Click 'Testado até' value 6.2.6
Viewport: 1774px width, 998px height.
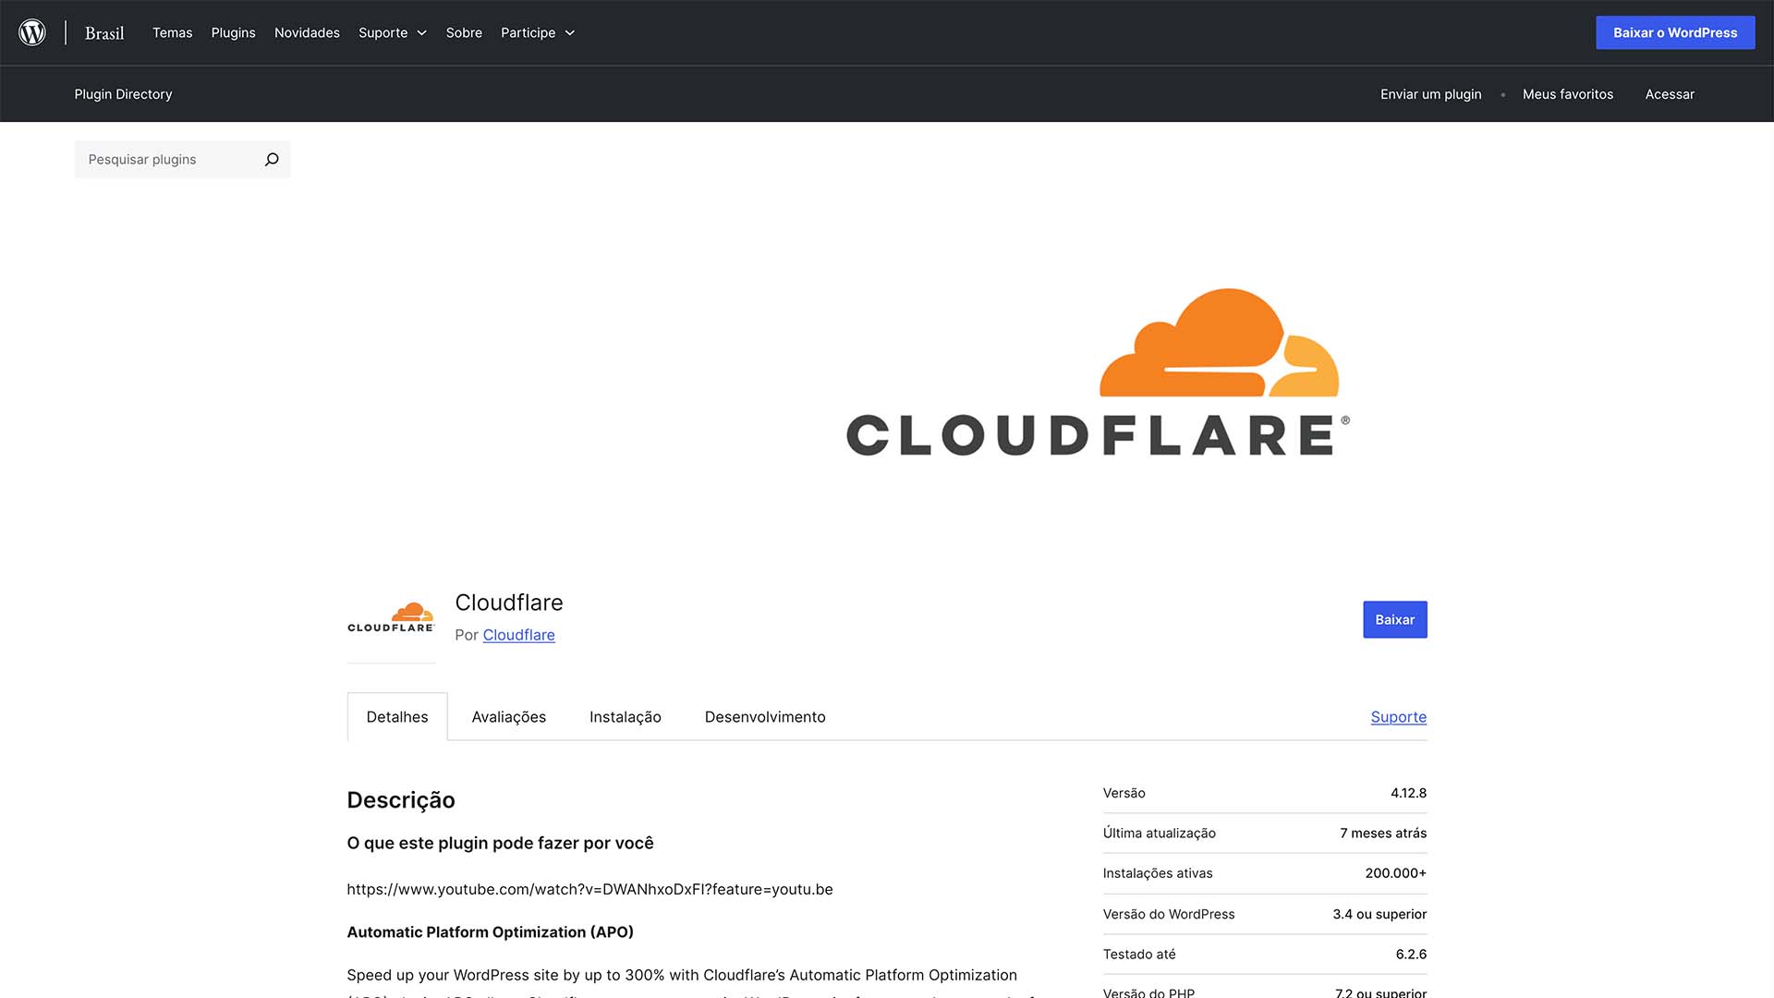point(1411,954)
